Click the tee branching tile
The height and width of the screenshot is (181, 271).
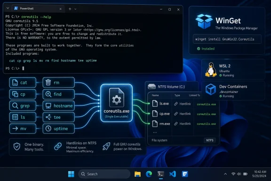pos(59,117)
